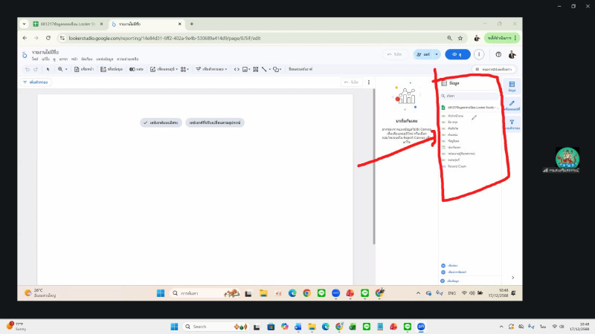Viewport: 595px width, 334px height.
Task: Select the arrow selection mode tool
Action: (x=48, y=69)
